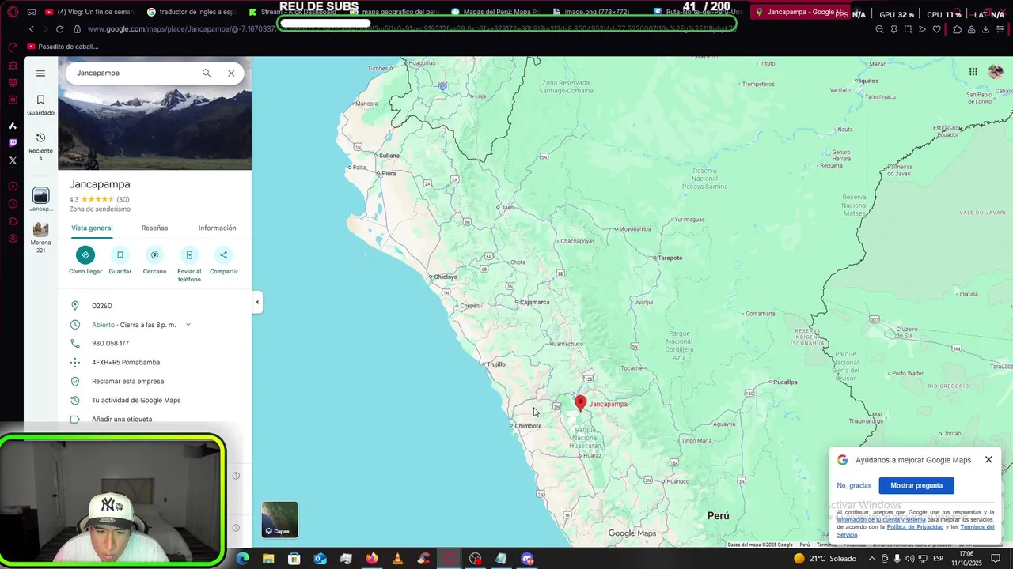The width and height of the screenshot is (1013, 569).
Task: Clear the Jancapampa search box
Action: click(231, 73)
